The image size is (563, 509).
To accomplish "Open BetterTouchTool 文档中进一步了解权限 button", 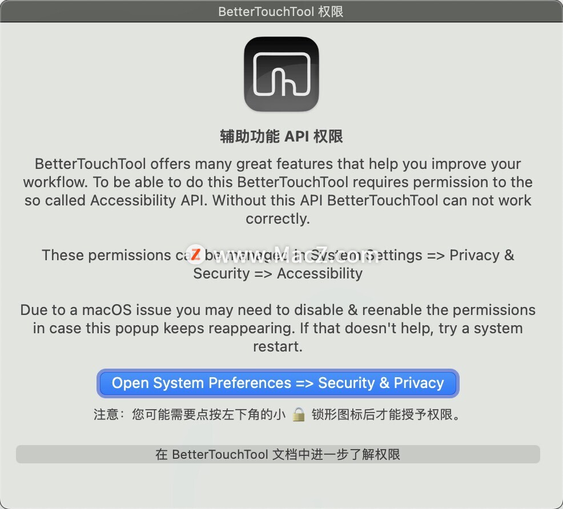I will click(278, 454).
